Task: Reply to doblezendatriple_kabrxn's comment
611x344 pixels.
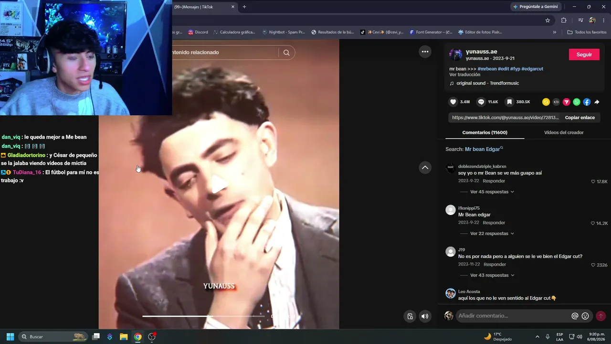Action: 494,181
